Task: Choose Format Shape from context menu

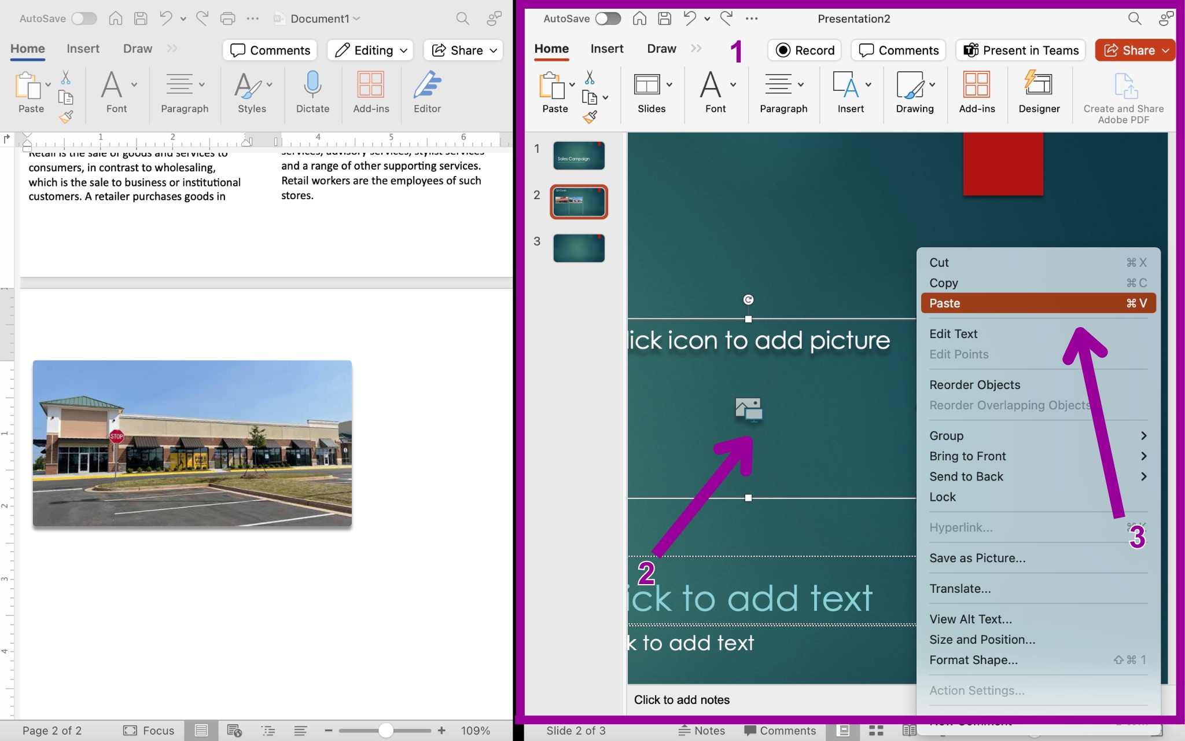Action: (1038, 660)
